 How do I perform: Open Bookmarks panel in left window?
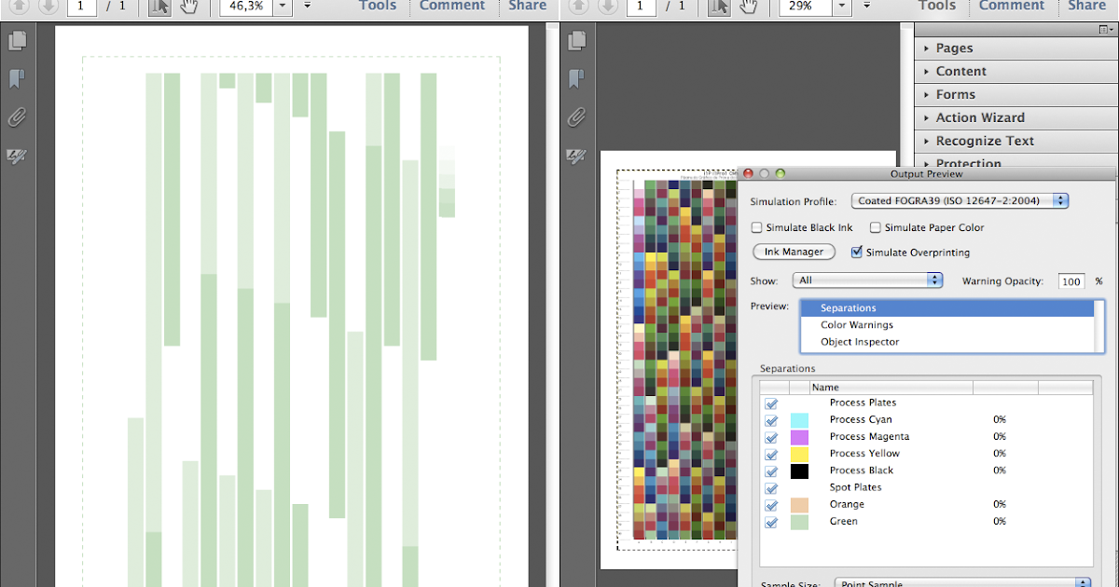pos(17,79)
